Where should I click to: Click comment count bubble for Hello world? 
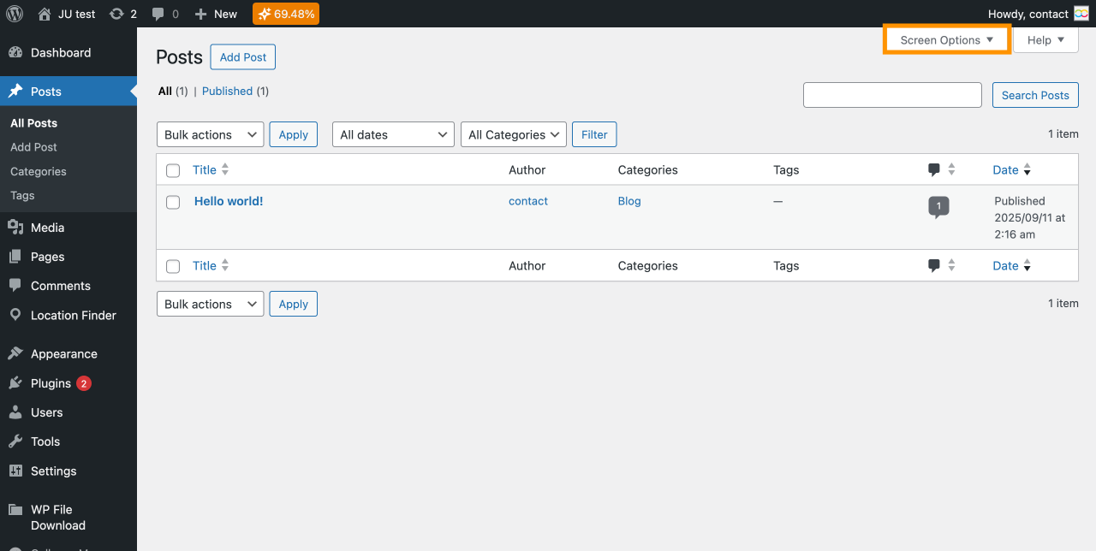[x=938, y=206]
